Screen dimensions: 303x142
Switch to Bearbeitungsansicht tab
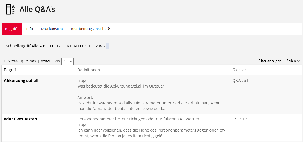tap(88, 29)
